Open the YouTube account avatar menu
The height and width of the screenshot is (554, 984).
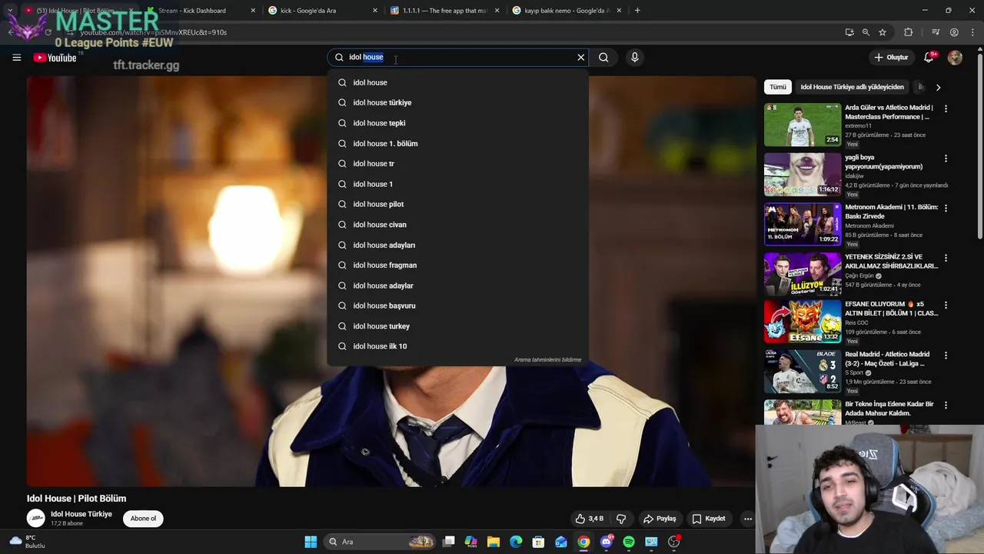(955, 58)
